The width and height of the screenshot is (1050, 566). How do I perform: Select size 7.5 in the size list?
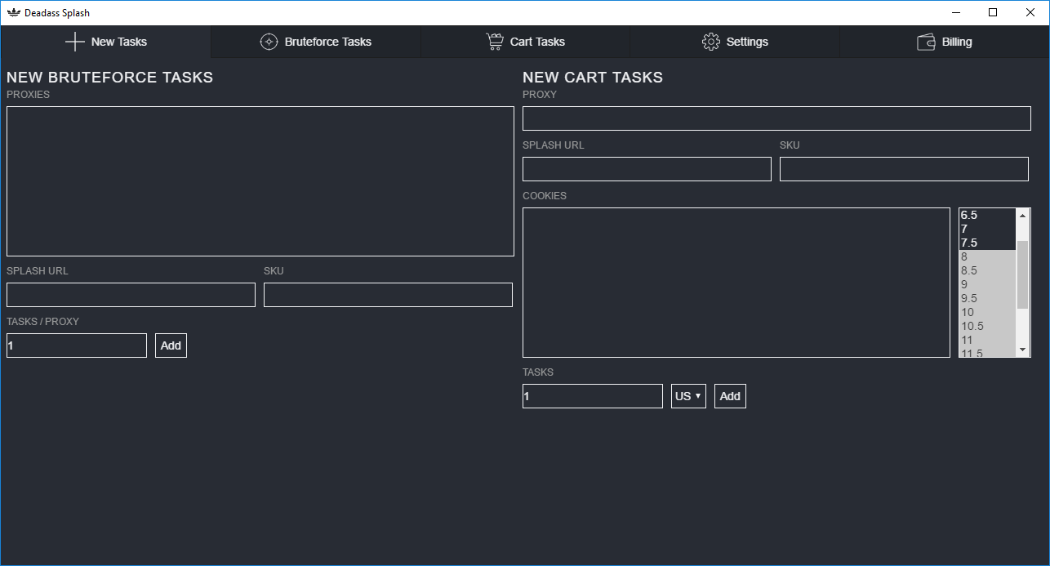987,243
